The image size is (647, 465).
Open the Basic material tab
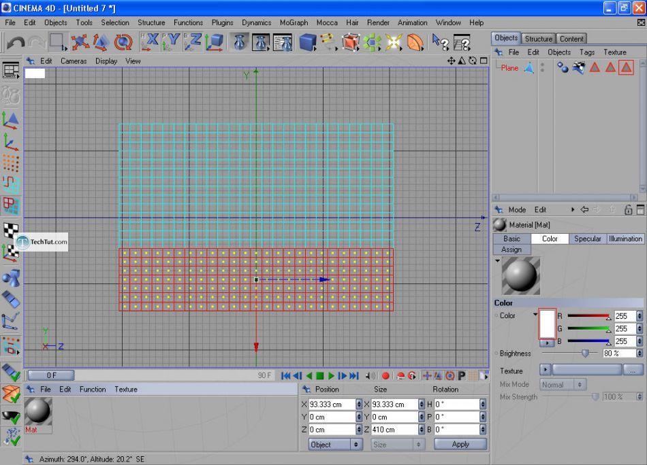(511, 239)
